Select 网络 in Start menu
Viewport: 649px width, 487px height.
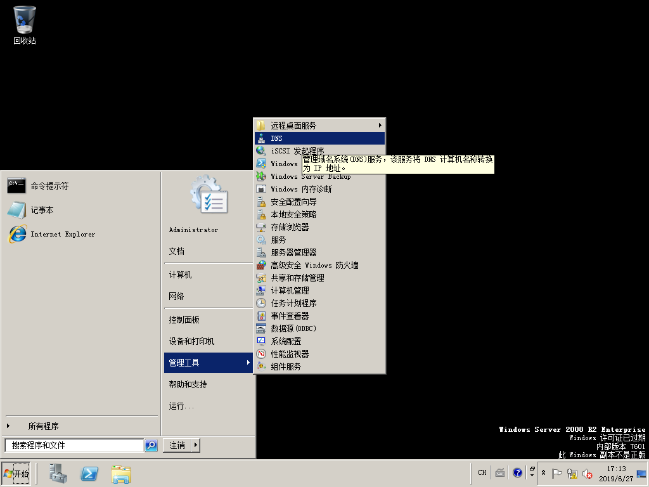(x=177, y=296)
